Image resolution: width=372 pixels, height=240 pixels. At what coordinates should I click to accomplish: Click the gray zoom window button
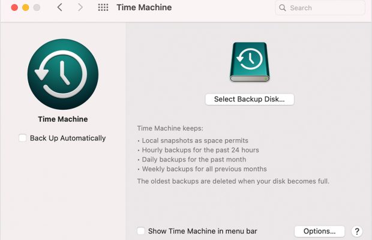coord(37,8)
